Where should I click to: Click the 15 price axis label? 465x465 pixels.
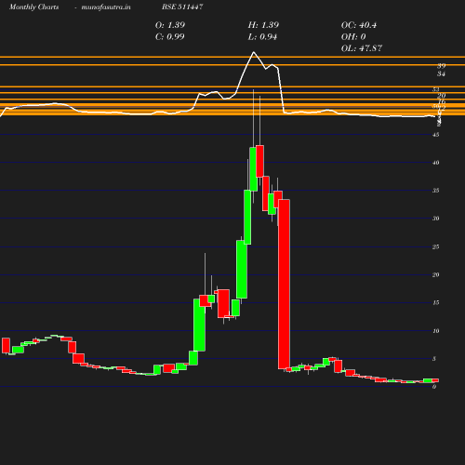[x=436, y=302]
